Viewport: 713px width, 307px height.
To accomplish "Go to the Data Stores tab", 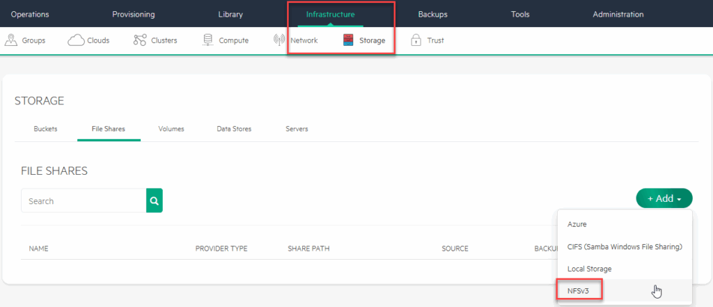I will click(234, 129).
